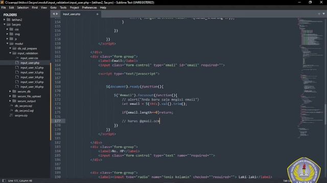Click the db_sql_prepare folder icon
This screenshot has width=327, height=183.
click(14, 48)
